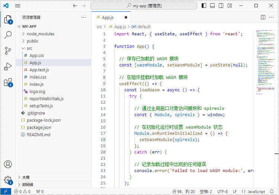Open the Run and Debug view
The width and height of the screenshot is (279, 195).
pyautogui.click(x=8, y=66)
